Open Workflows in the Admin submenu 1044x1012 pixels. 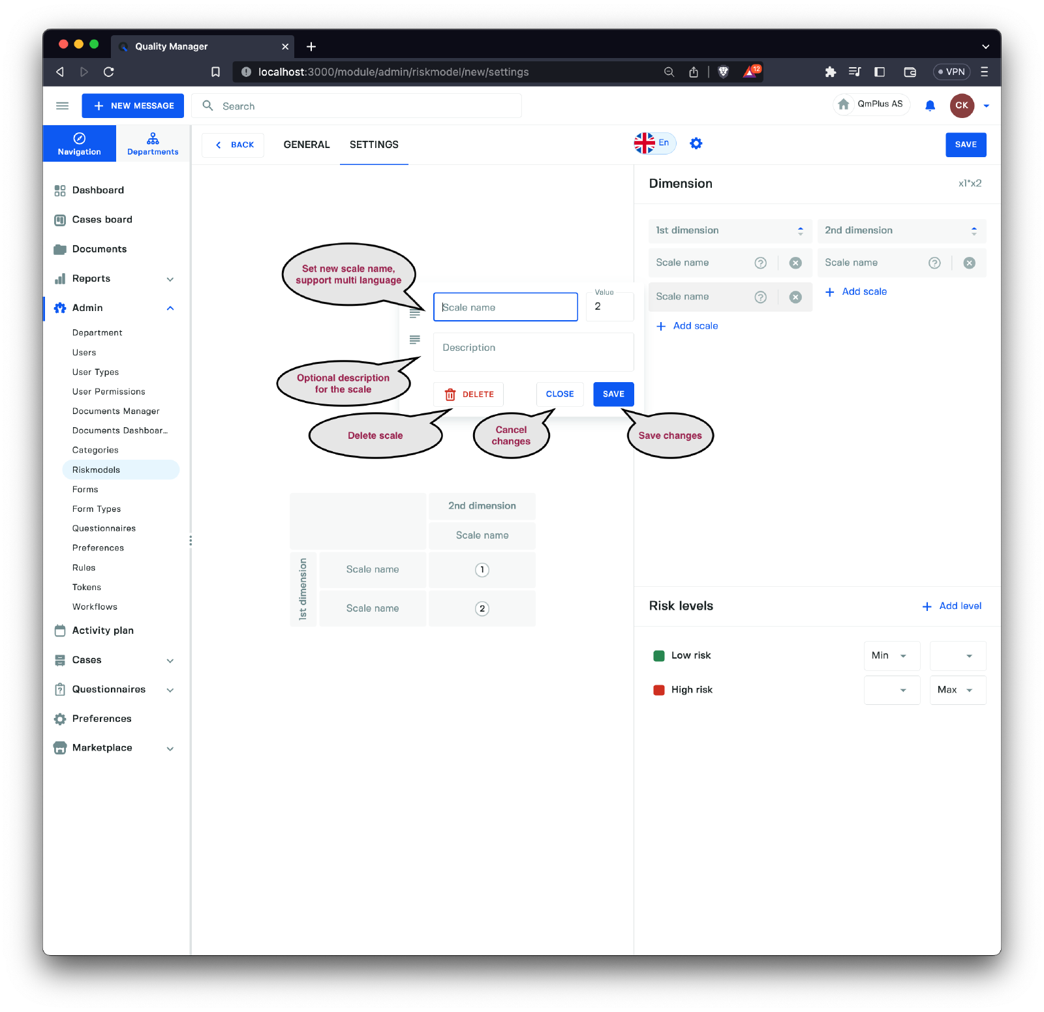tap(95, 606)
